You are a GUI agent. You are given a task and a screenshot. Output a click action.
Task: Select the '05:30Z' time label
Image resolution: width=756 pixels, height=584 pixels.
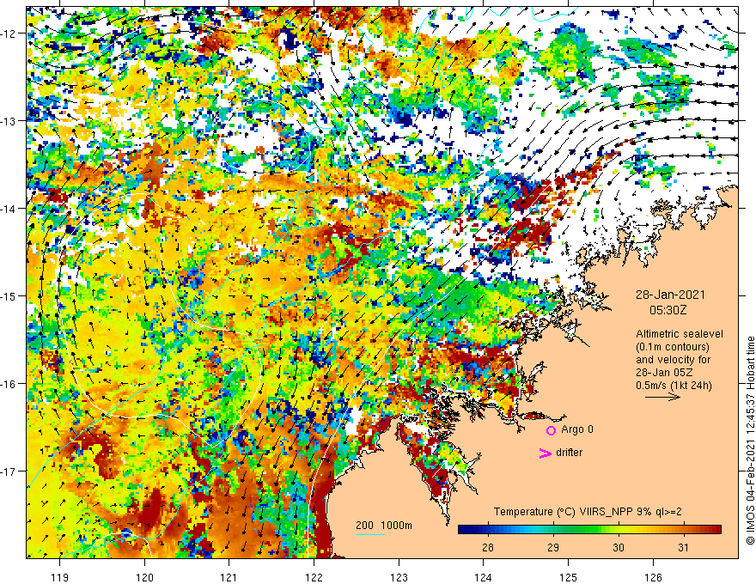pos(668,310)
